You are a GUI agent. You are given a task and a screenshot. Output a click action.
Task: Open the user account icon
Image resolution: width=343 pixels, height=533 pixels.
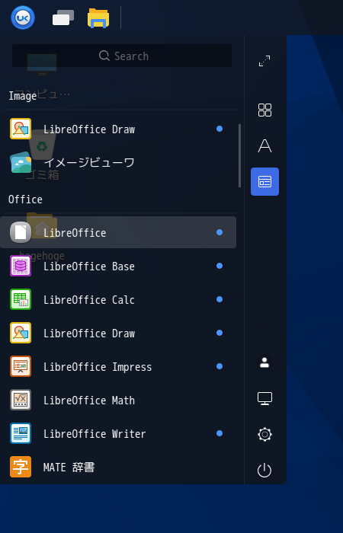click(x=264, y=362)
